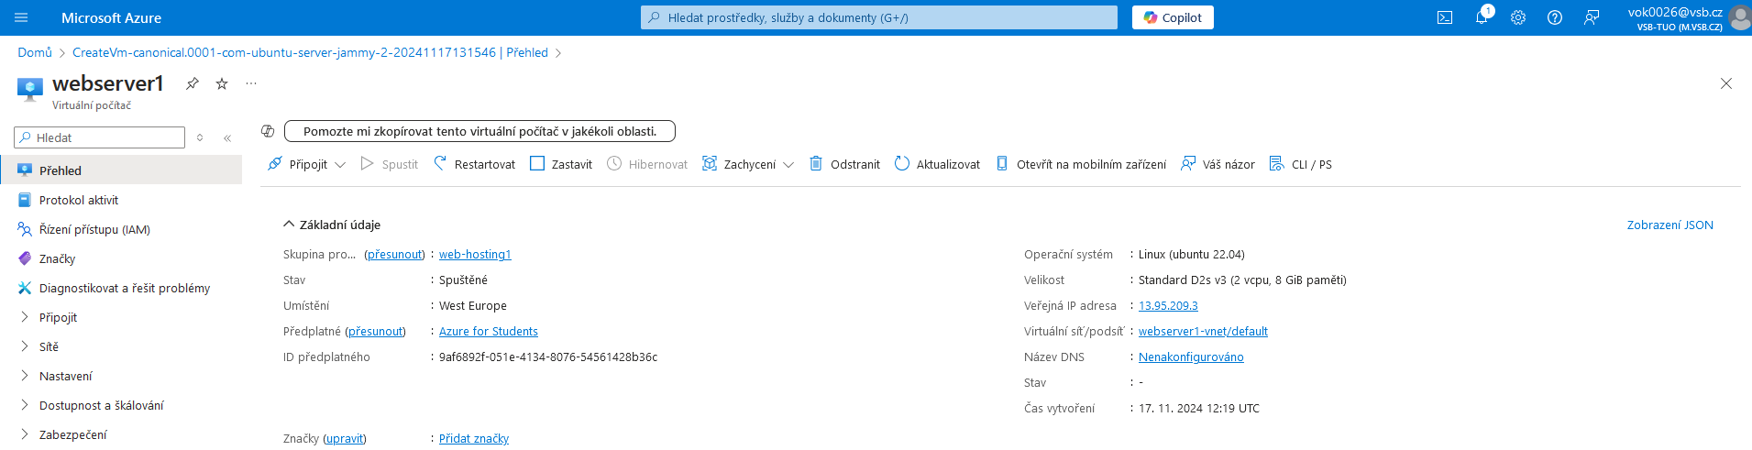Collapse the Základní údaje section
The height and width of the screenshot is (450, 1752).
click(x=332, y=225)
